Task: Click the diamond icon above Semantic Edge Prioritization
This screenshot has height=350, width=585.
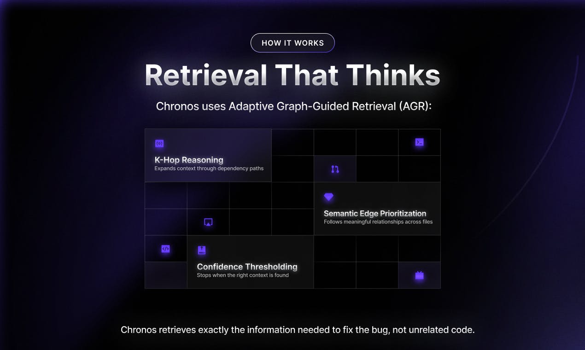Action: 328,197
